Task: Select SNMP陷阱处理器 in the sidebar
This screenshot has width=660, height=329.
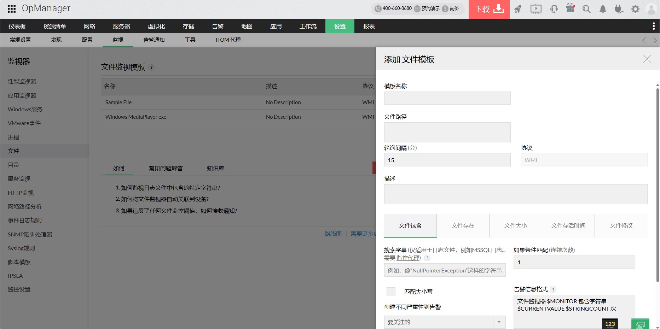Action: tap(30, 234)
